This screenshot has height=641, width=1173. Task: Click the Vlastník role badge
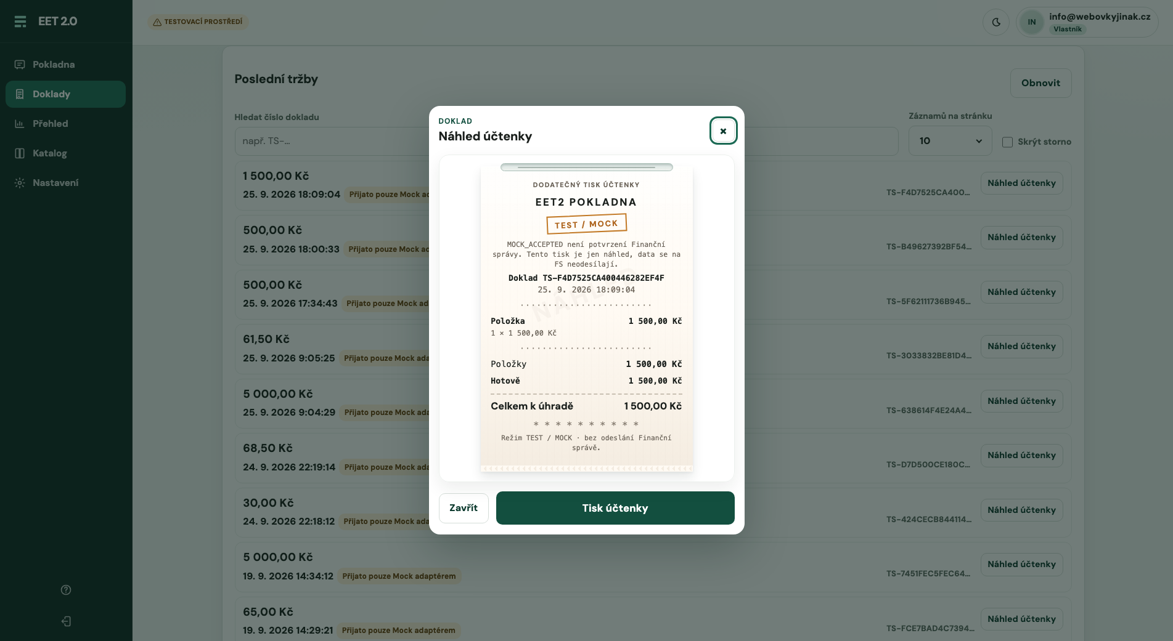pos(1068,29)
